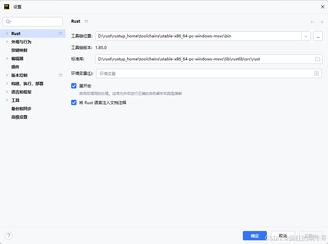The image size is (328, 244).
Task: Open 备份和同步 settings page
Action: [21, 109]
